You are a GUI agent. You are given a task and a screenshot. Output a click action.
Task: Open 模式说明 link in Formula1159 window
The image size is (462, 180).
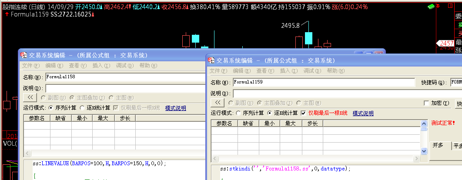[363, 113]
